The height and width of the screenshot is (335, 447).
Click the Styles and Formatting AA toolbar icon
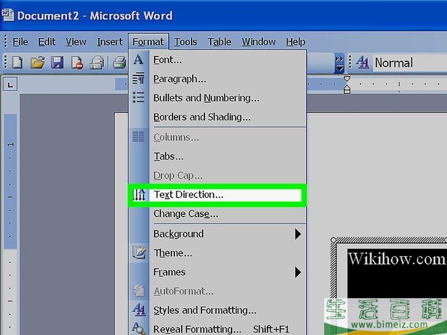point(362,62)
